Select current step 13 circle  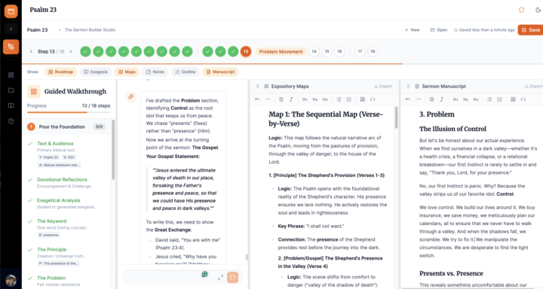246,51
